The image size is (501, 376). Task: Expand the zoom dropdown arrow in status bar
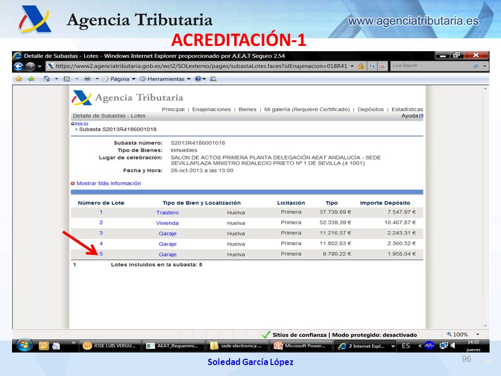click(x=478, y=334)
